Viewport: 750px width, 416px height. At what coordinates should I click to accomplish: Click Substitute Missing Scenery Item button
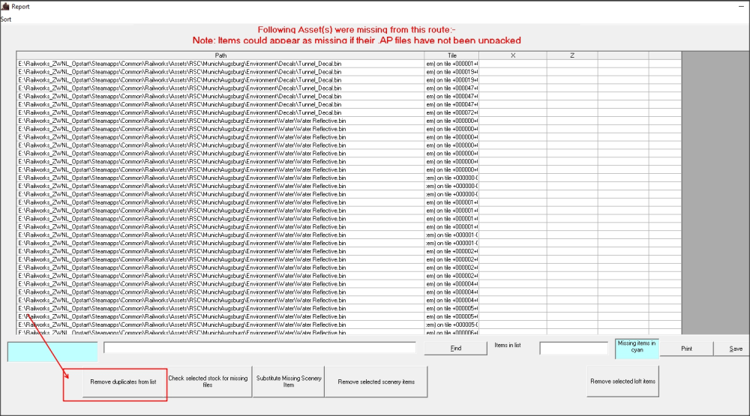tap(289, 382)
